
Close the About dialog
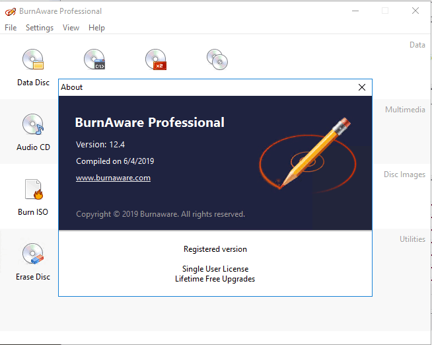point(361,87)
